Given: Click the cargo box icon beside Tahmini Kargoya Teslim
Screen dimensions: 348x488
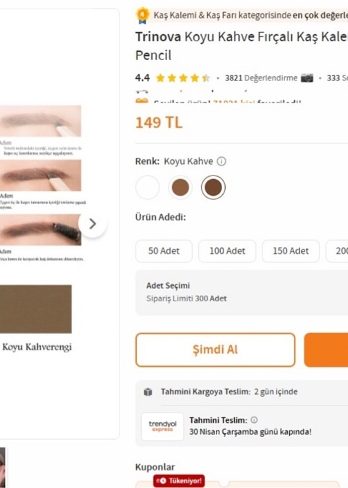Looking at the screenshot, I should click(148, 392).
